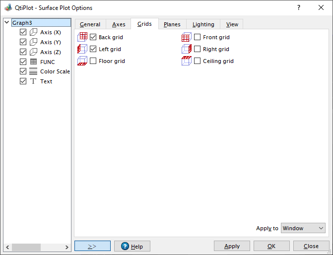Image resolution: width=333 pixels, height=255 pixels.
Task: Collapse the Graph3 tree node
Action: click(6, 22)
